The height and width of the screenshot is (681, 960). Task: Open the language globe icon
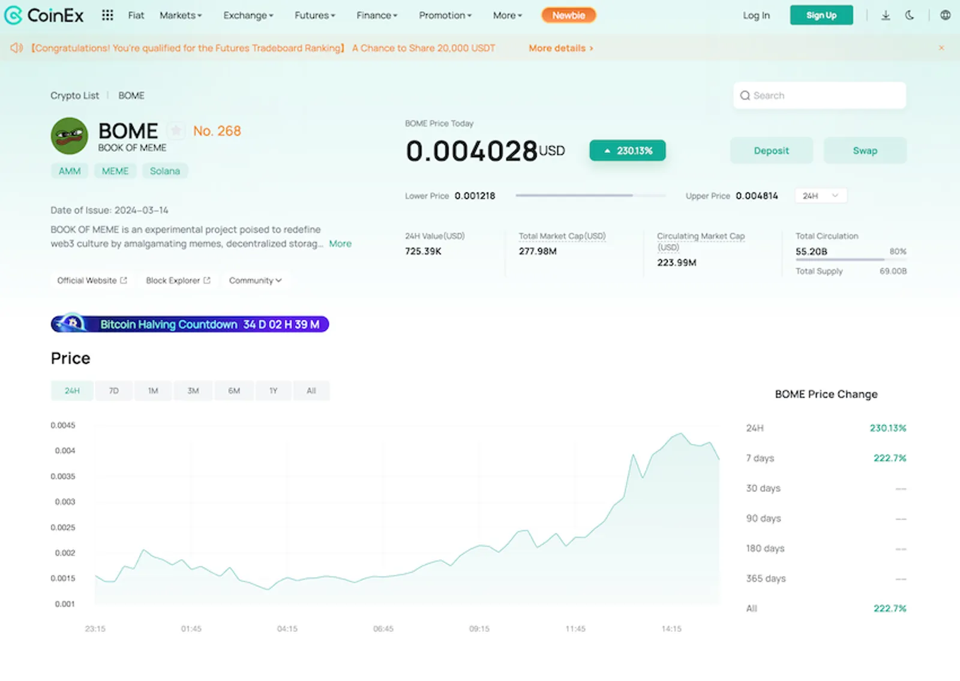tap(946, 16)
